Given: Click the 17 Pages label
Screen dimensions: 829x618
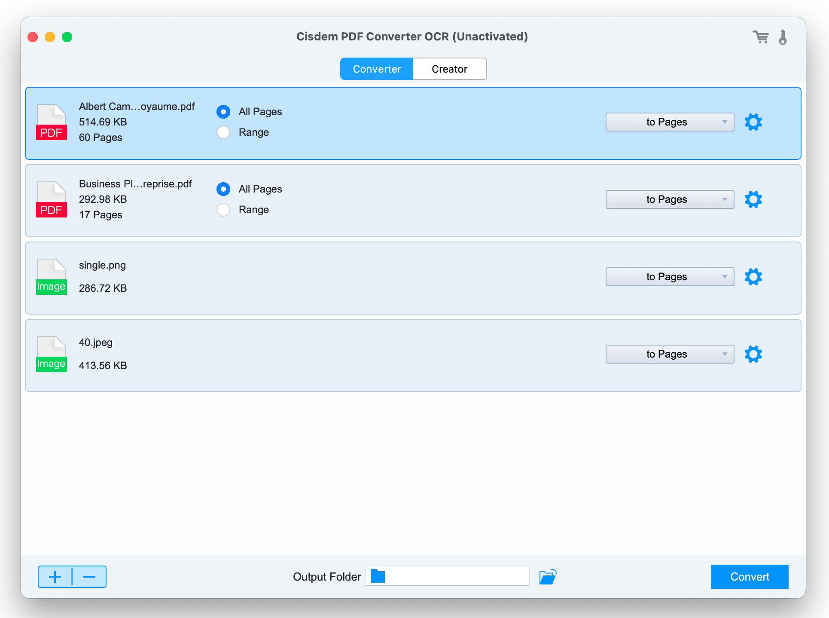Looking at the screenshot, I should tap(101, 215).
